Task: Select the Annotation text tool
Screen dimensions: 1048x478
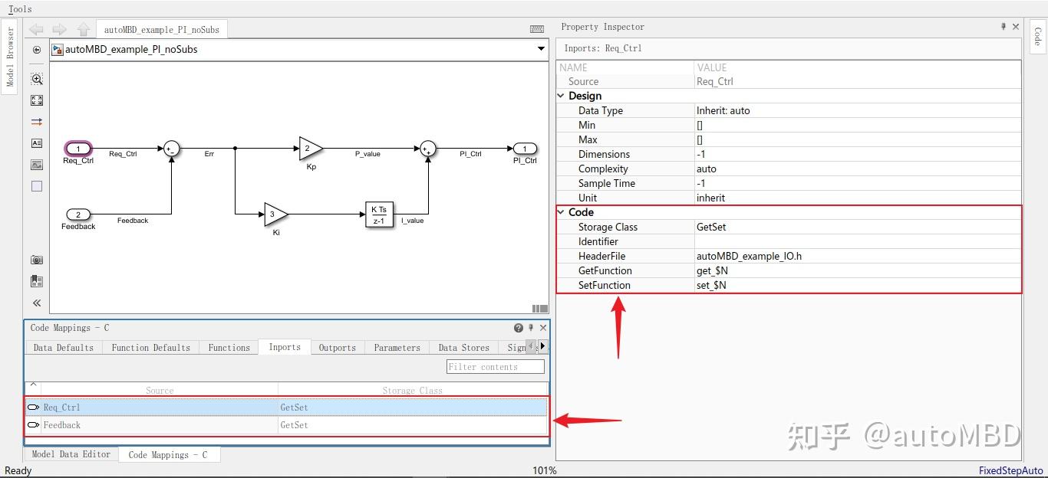Action: click(37, 143)
